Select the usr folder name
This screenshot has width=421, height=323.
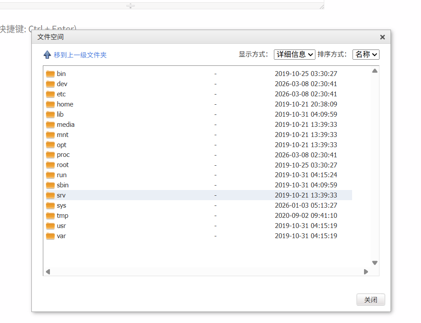click(x=61, y=226)
